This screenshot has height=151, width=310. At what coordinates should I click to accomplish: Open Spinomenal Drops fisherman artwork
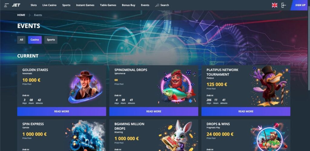[177, 87]
